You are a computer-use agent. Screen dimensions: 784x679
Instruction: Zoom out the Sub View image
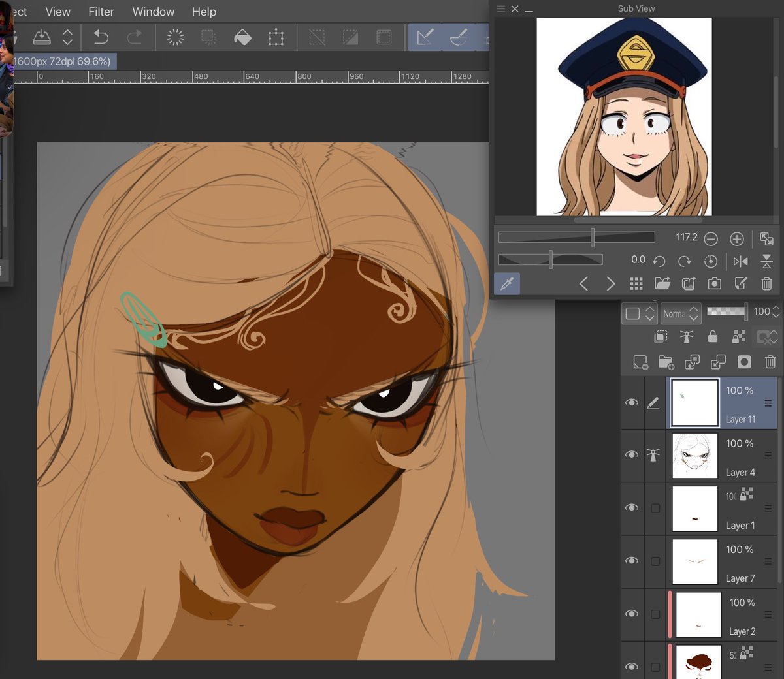coord(711,239)
